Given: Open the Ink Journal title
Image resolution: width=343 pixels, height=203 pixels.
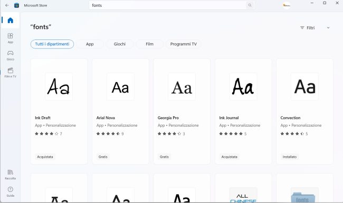Looking at the screenshot, I should [229, 118].
